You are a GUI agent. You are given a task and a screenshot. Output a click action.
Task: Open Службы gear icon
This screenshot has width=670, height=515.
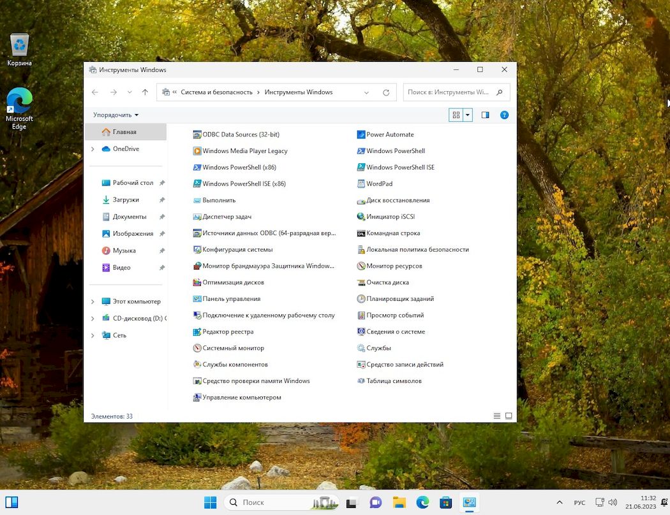(x=361, y=348)
